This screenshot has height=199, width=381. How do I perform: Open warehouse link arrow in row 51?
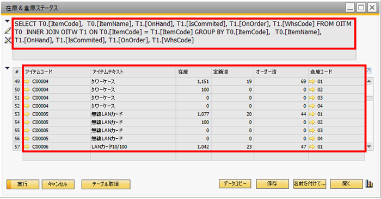(312, 98)
